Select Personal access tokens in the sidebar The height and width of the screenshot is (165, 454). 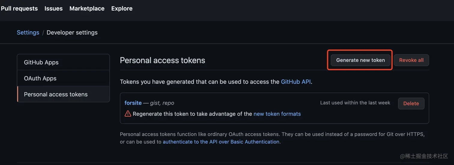pyautogui.click(x=56, y=94)
